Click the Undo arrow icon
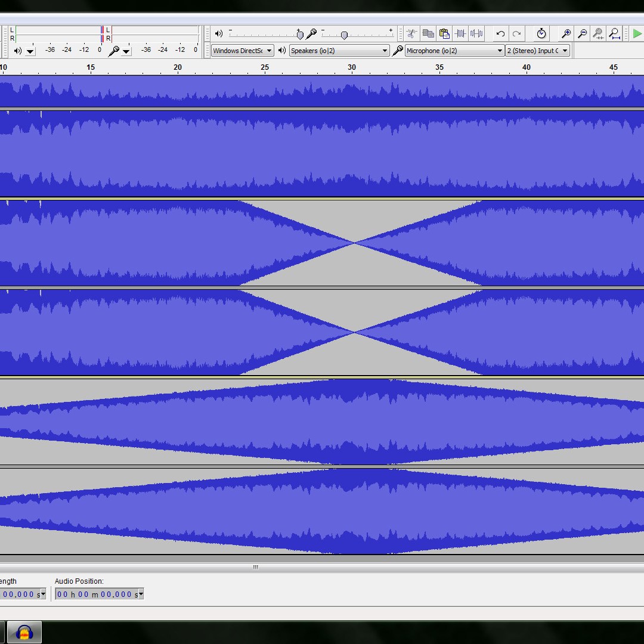The image size is (644, 644). tap(501, 33)
